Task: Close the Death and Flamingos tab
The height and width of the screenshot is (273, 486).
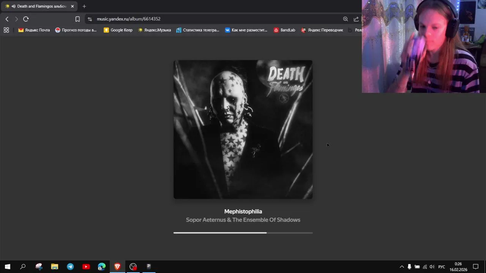Action: tap(72, 6)
